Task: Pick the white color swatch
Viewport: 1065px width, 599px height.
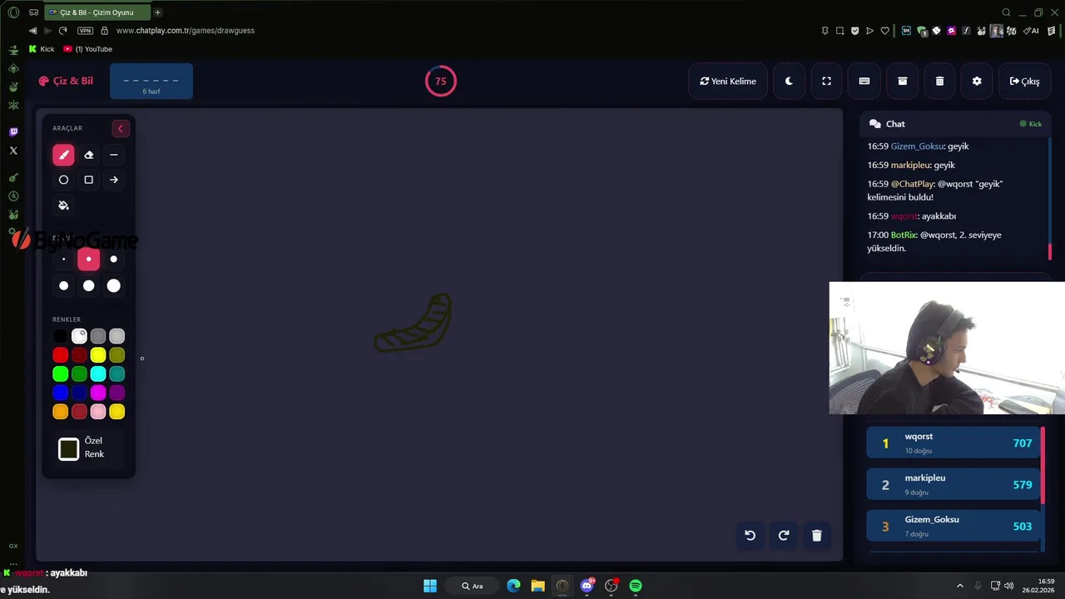Action: (x=79, y=336)
